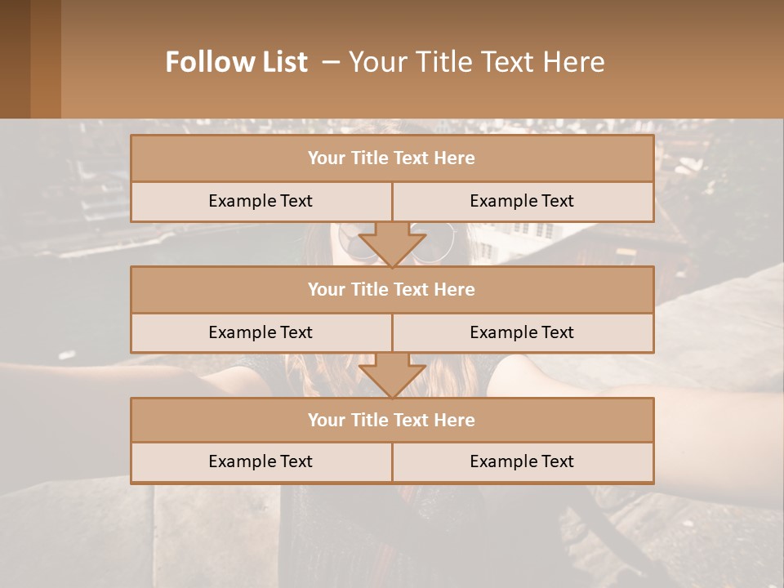Select the middle table's title header row
784x588 pixels.
[392, 289]
